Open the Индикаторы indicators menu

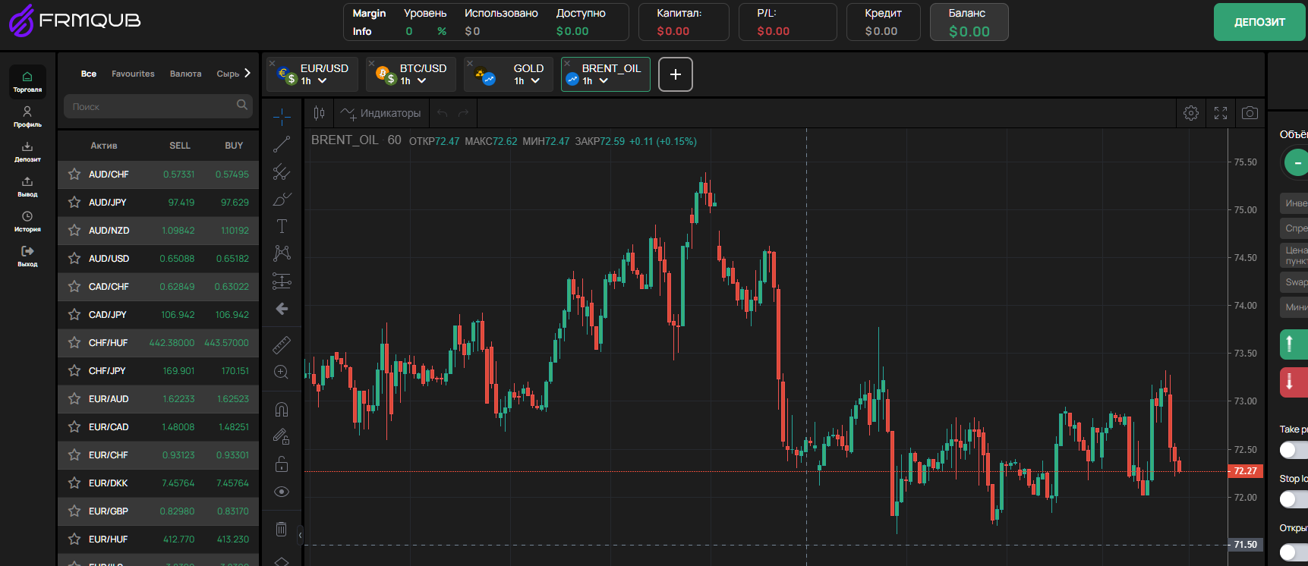381,113
